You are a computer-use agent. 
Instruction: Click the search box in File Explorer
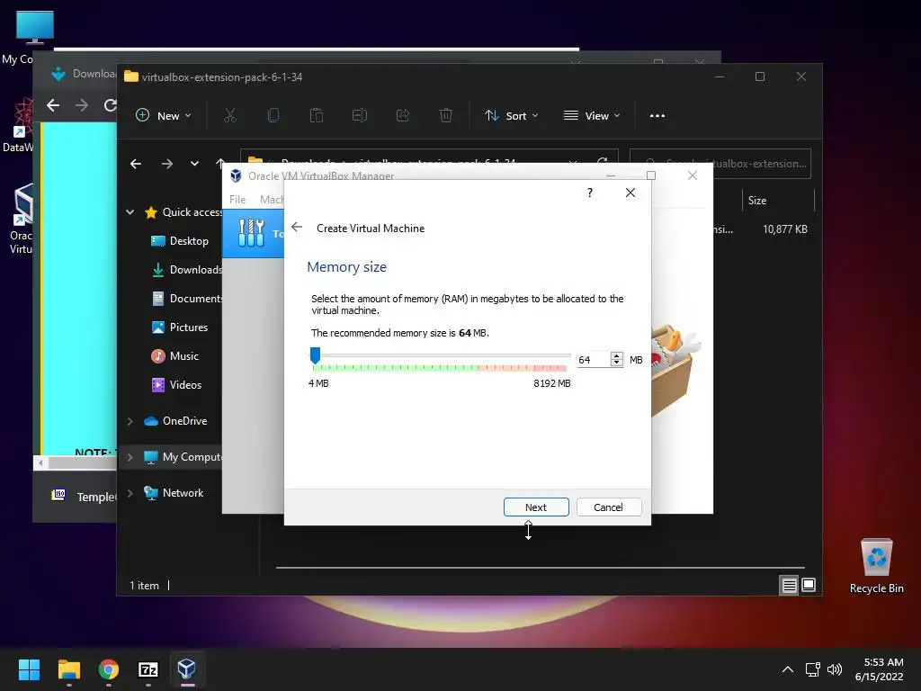720,164
